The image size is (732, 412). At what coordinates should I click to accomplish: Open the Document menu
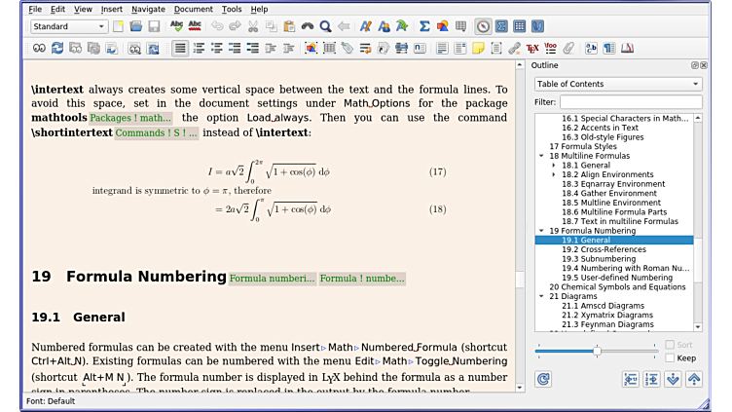coord(193,9)
